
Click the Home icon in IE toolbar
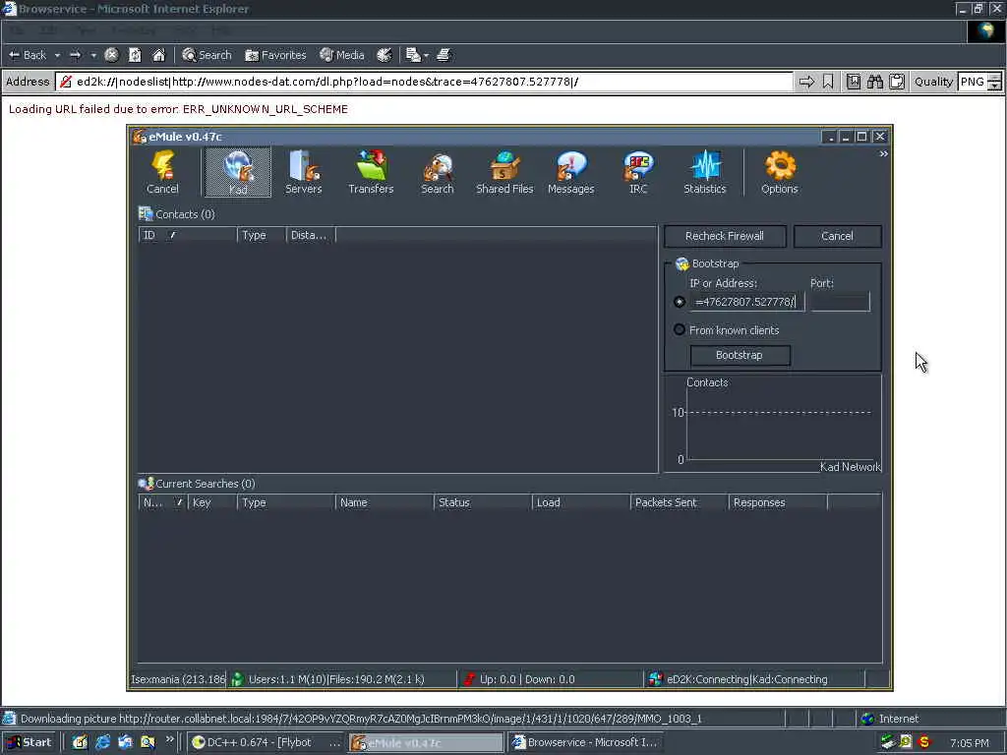coord(158,55)
